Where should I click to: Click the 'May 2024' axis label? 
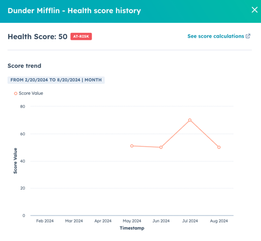coord(132,221)
